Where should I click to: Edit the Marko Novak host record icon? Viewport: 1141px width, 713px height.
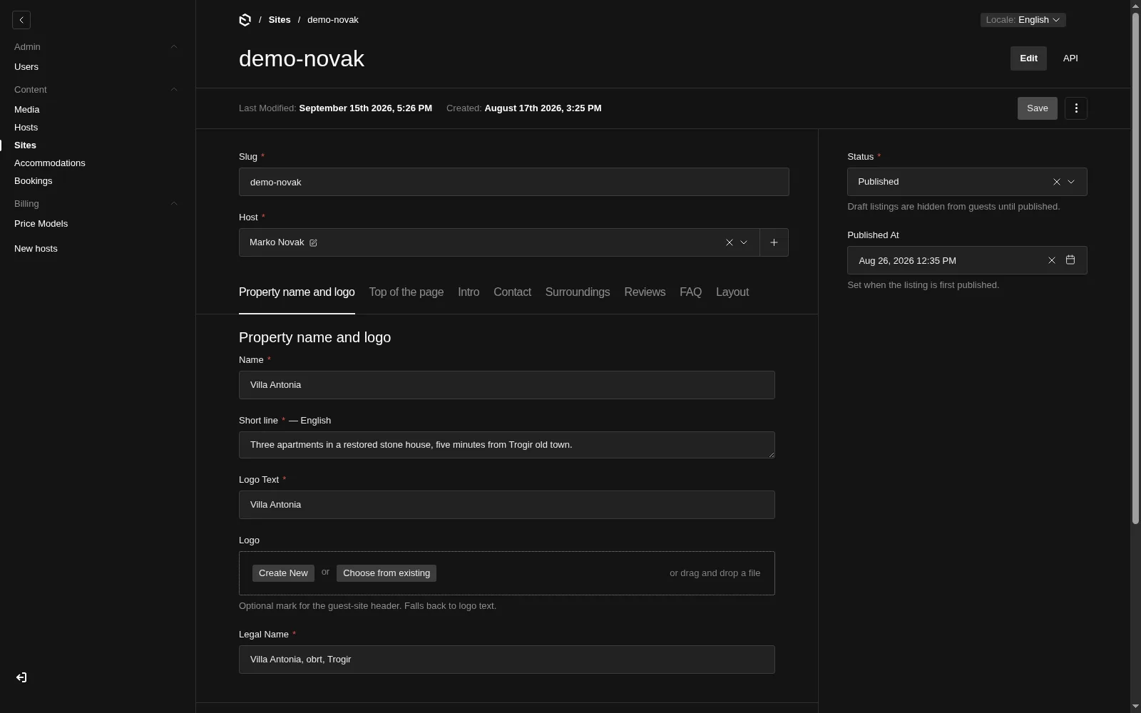click(x=313, y=243)
